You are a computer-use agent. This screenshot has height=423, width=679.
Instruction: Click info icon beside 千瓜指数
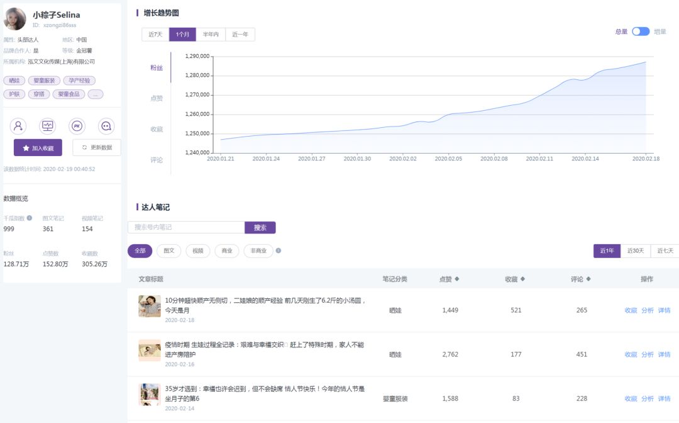(30, 218)
